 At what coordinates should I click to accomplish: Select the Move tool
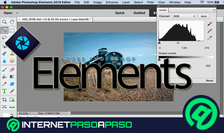point(4,30)
